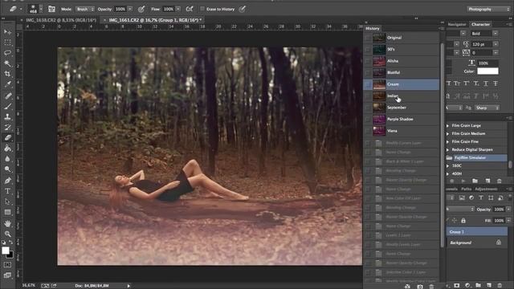Open the Sharp anti-aliasing dropdown
This screenshot has width=514, height=289.
(487, 108)
